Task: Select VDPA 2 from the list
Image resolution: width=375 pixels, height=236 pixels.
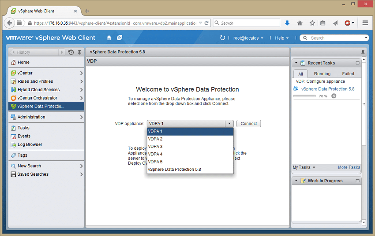Action: [190, 139]
